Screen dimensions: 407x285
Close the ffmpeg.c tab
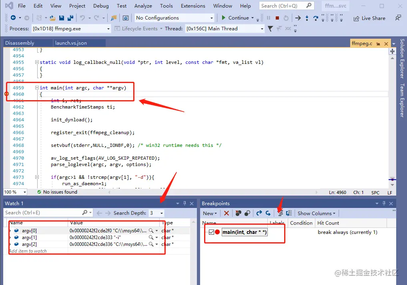(x=386, y=44)
